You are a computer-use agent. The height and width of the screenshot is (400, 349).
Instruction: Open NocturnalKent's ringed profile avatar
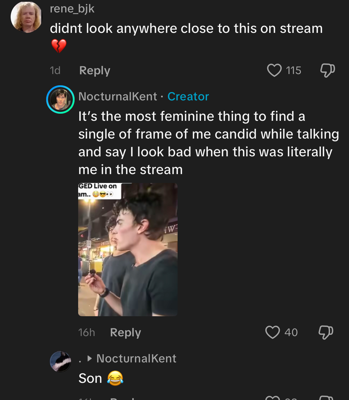tap(60, 99)
